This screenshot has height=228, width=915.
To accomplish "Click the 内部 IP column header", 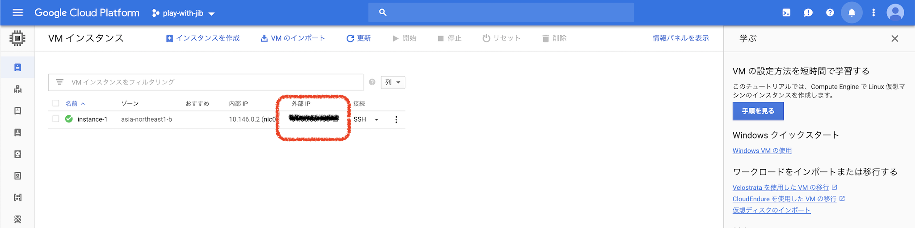I will tap(238, 103).
